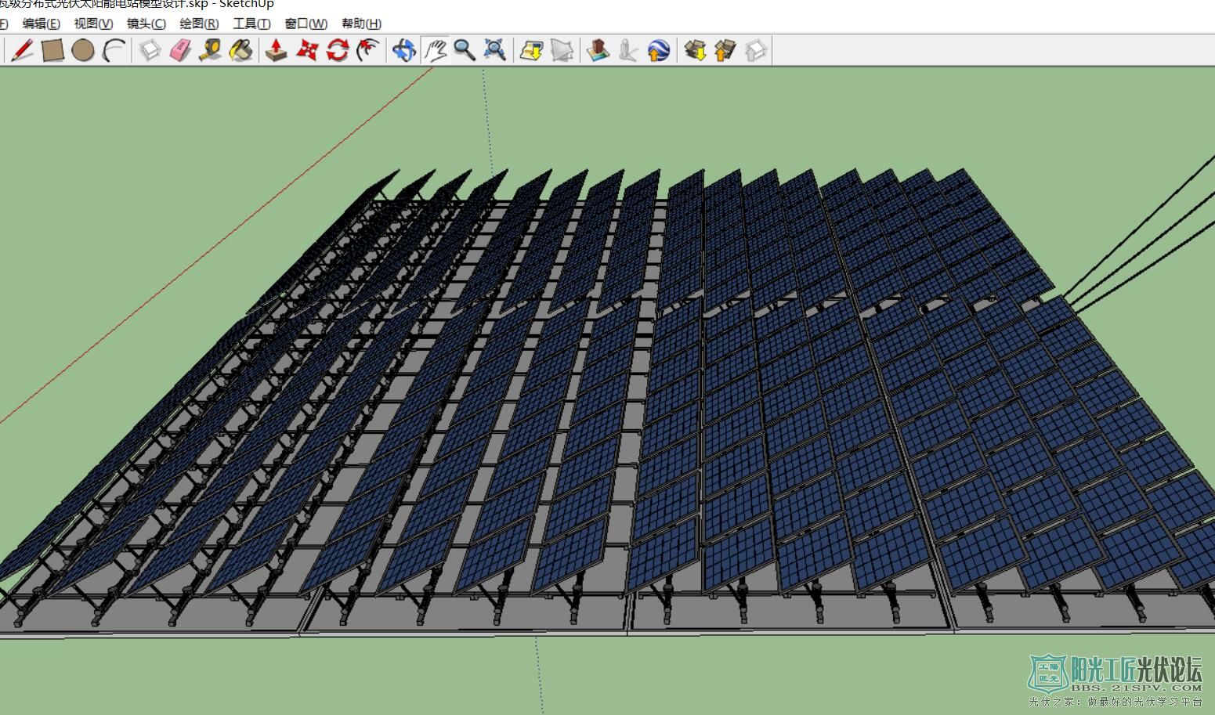Open the 窗口(W) menu
This screenshot has height=715, width=1215.
(306, 23)
